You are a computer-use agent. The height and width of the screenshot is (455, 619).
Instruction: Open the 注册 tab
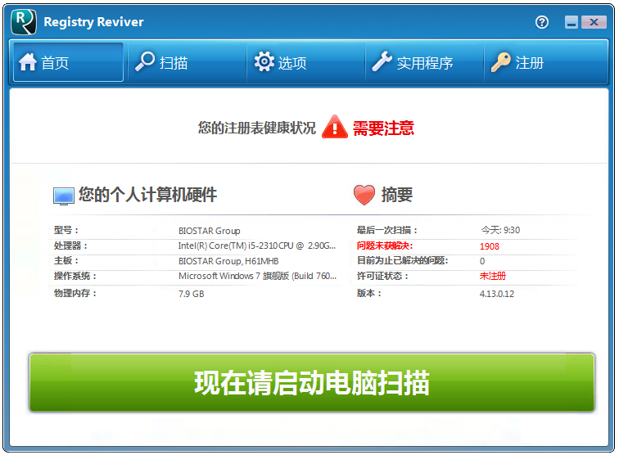pyautogui.click(x=545, y=62)
